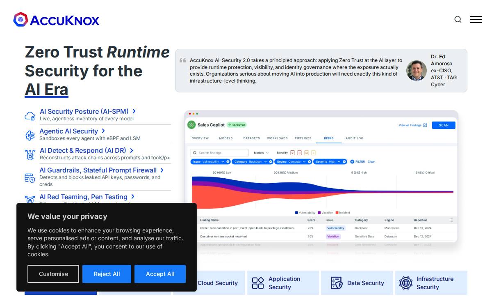Viewport: 492px width, 308px height.
Task: Click Dr. Ed Amoroso's portrait photo
Action: (417, 71)
